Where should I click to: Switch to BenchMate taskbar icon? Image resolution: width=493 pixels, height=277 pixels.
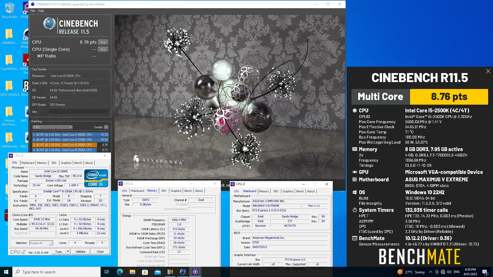[x=170, y=272]
